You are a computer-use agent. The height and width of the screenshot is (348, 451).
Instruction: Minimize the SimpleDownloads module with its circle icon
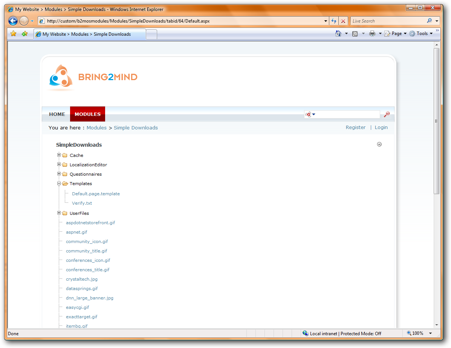coord(379,144)
